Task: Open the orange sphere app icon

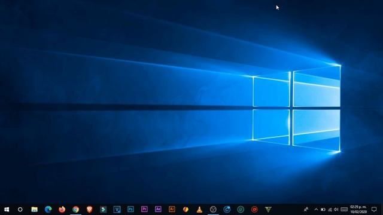Action: coord(186,210)
